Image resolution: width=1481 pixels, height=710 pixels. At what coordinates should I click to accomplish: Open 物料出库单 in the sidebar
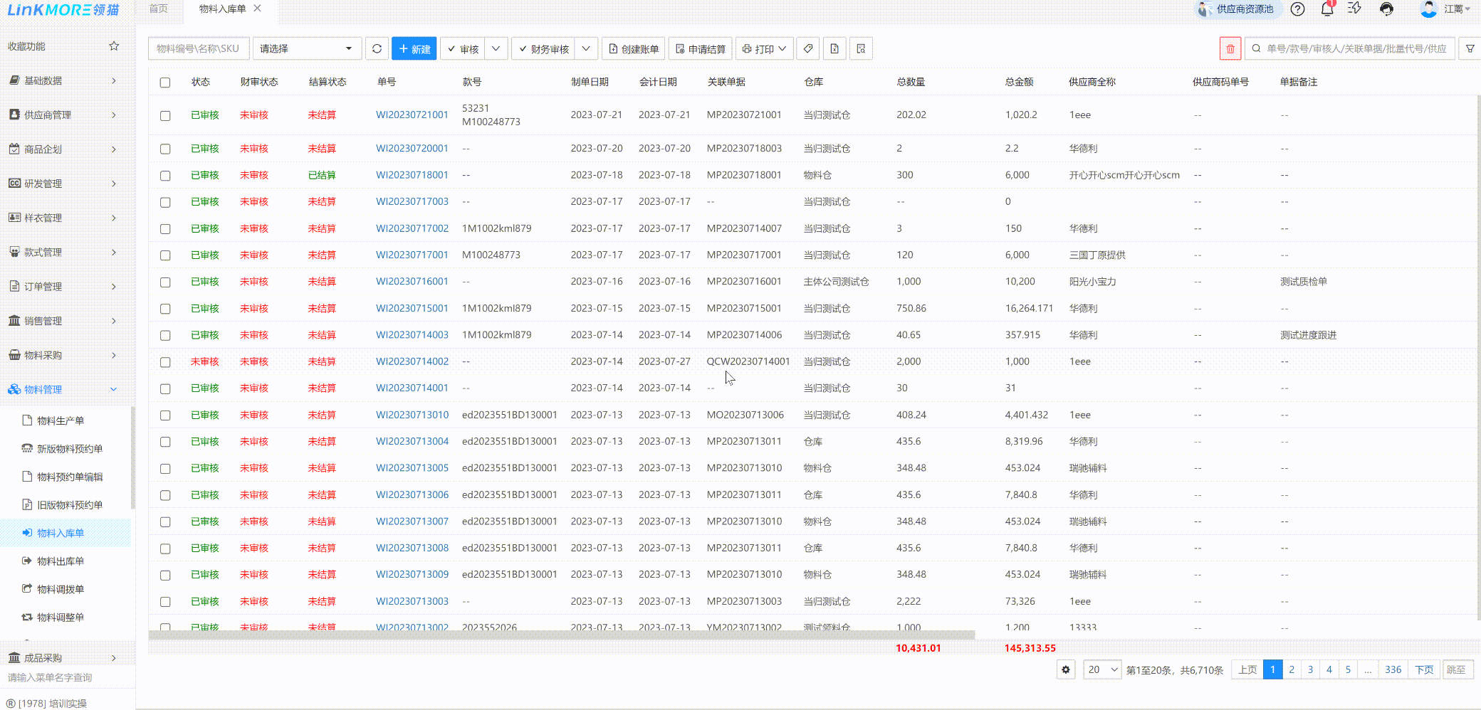coord(61,561)
